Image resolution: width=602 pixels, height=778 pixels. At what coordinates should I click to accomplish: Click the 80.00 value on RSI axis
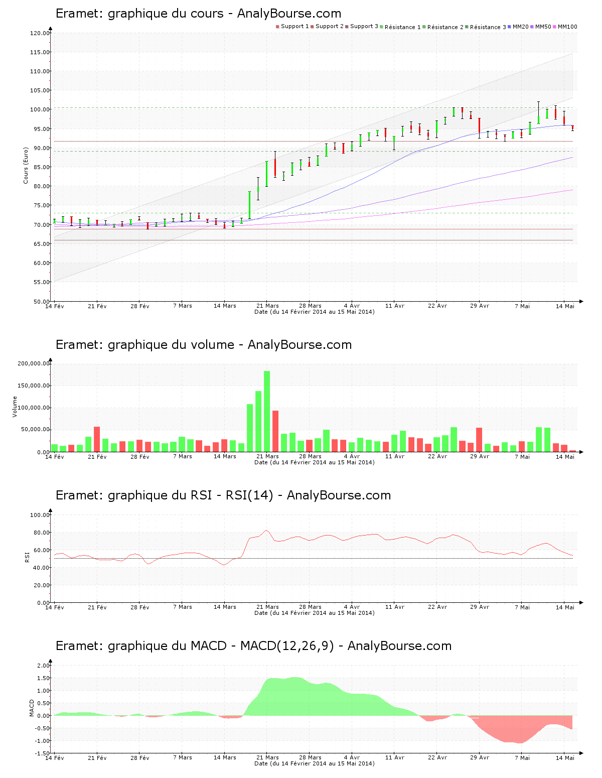[x=41, y=533]
